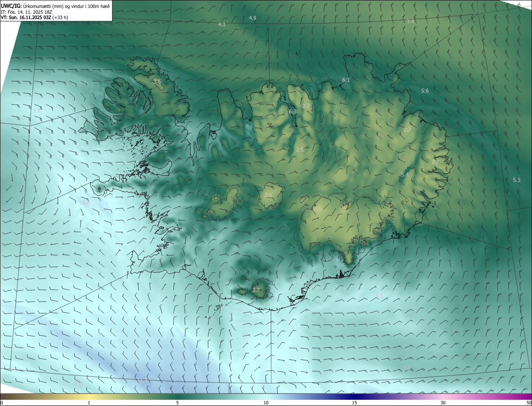This screenshot has height=406, width=532.
Task: Click the 2.8 value label
Action: [x=300, y=149]
